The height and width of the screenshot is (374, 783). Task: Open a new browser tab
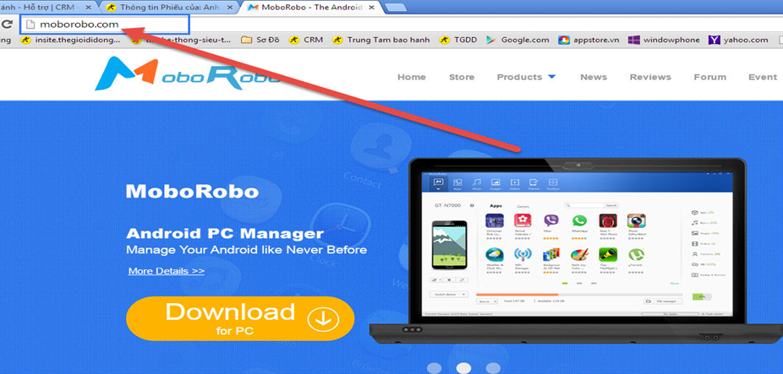coord(396,8)
